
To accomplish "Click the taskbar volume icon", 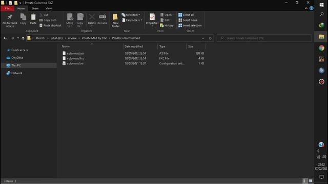I will point(324,157).
